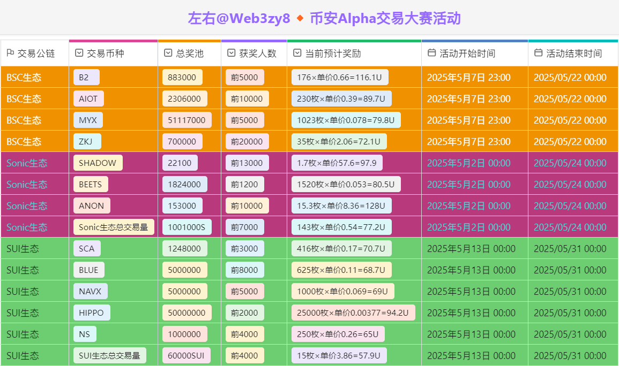Click the BLUE token tag
Screen dimensions: 619x366
pos(89,270)
